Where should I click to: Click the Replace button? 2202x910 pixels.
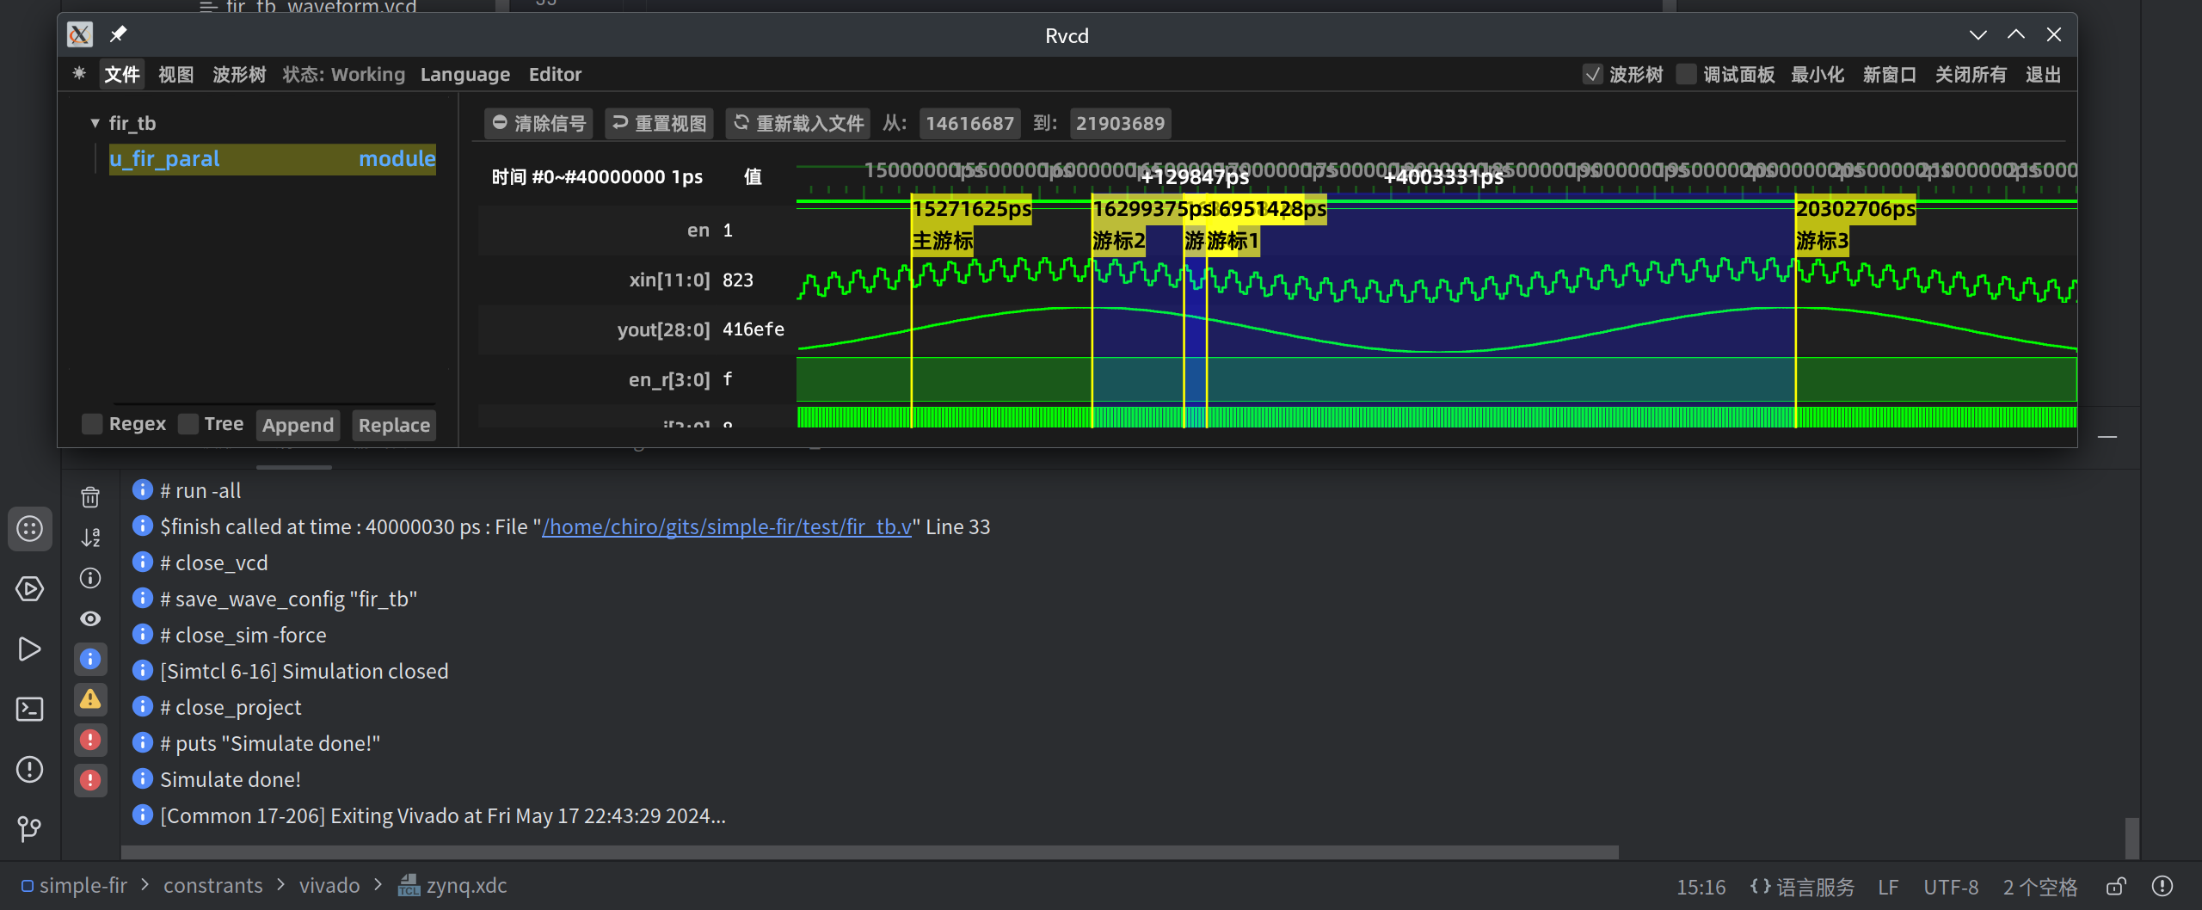click(x=394, y=425)
